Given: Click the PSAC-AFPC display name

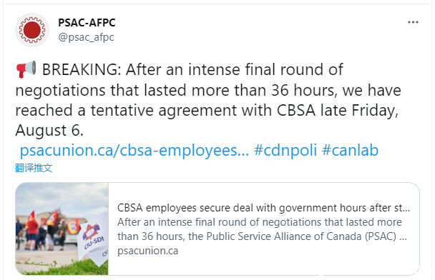Looking at the screenshot, I should click(87, 22).
